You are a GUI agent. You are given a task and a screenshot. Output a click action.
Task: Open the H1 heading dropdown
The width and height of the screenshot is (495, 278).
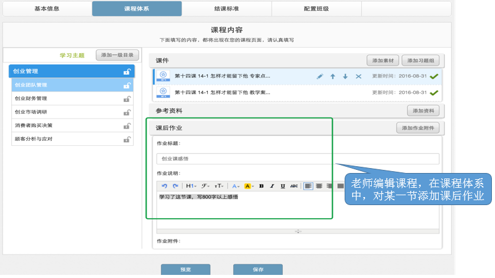tap(191, 185)
